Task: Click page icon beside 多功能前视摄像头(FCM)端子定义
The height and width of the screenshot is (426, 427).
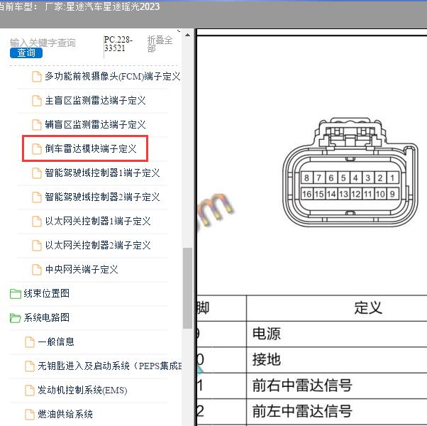Action: pos(37,77)
